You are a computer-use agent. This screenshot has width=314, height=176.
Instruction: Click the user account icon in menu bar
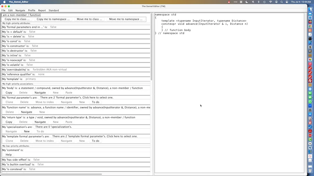(277, 2)
